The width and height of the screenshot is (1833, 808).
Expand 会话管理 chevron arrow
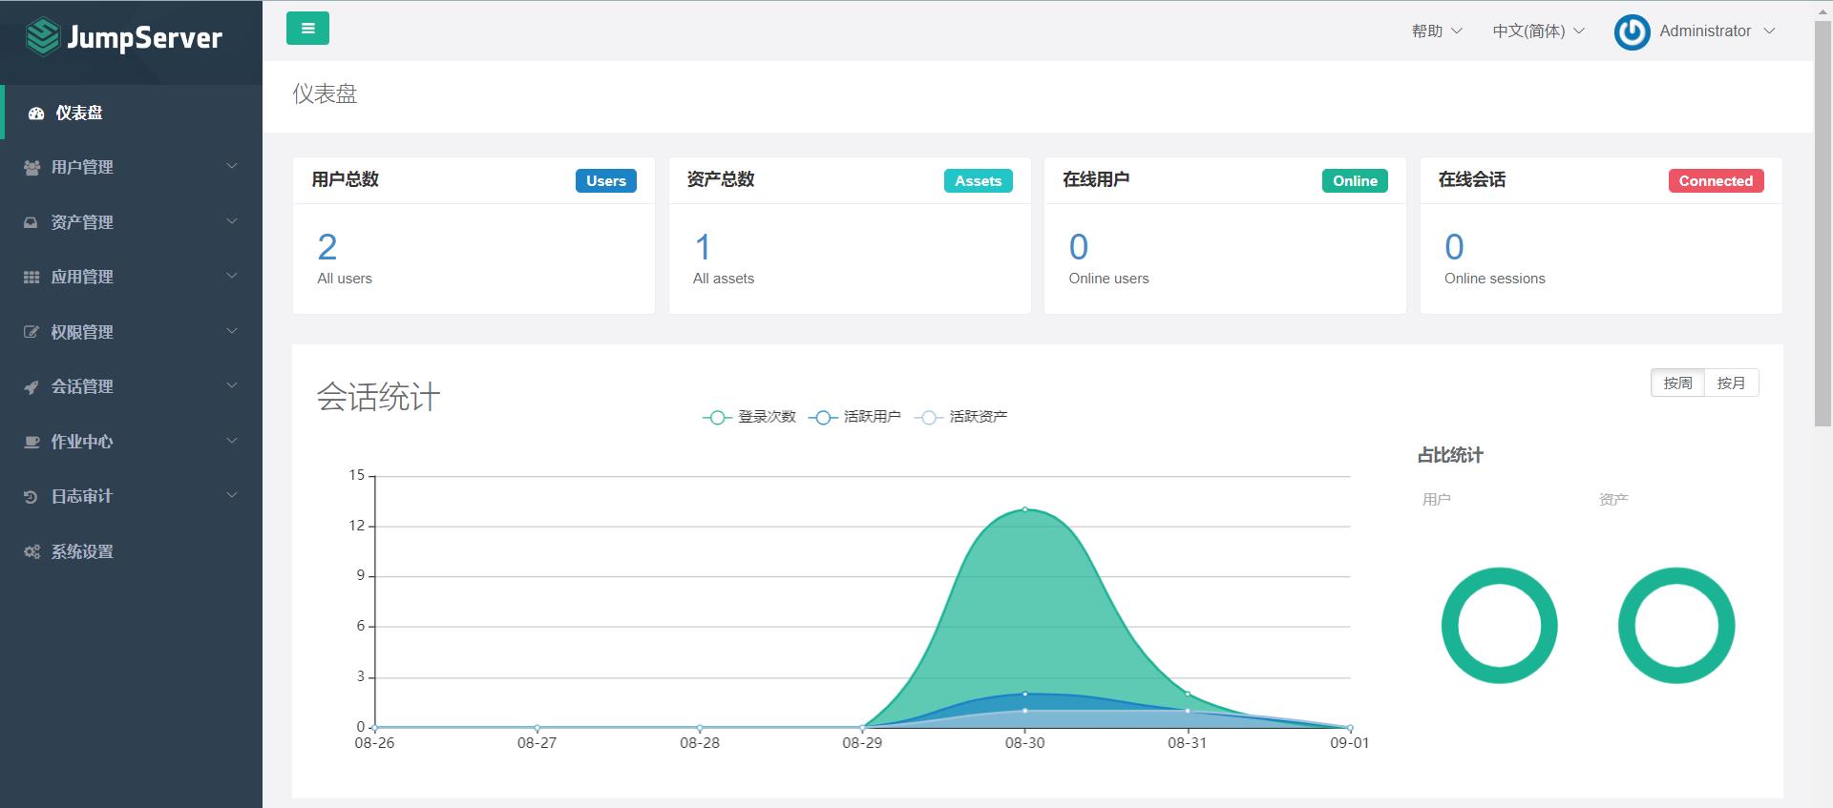click(x=232, y=385)
